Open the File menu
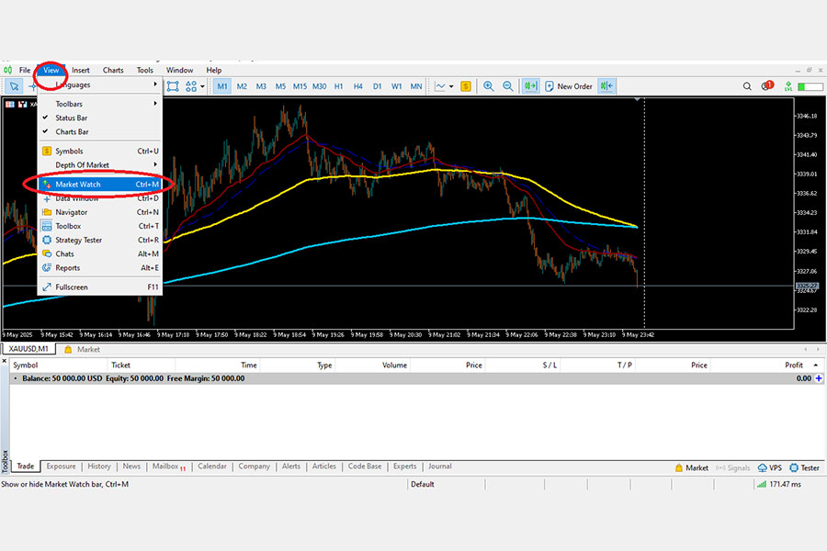Screen dimensions: 827x551 (25, 70)
